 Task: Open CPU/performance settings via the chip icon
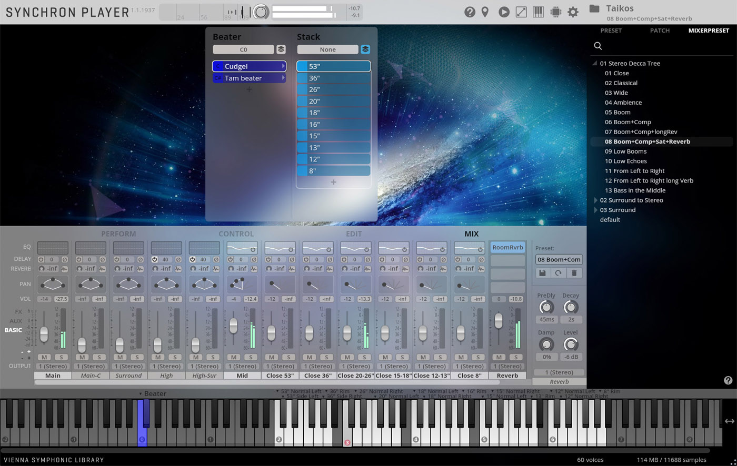pyautogui.click(x=555, y=12)
